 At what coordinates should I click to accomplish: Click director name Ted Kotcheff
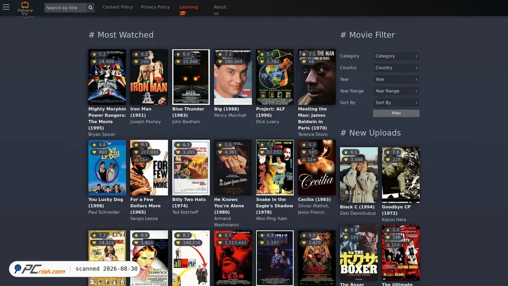185,212
